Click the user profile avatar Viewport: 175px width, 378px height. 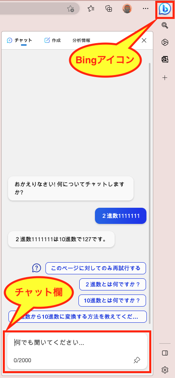(x=127, y=9)
